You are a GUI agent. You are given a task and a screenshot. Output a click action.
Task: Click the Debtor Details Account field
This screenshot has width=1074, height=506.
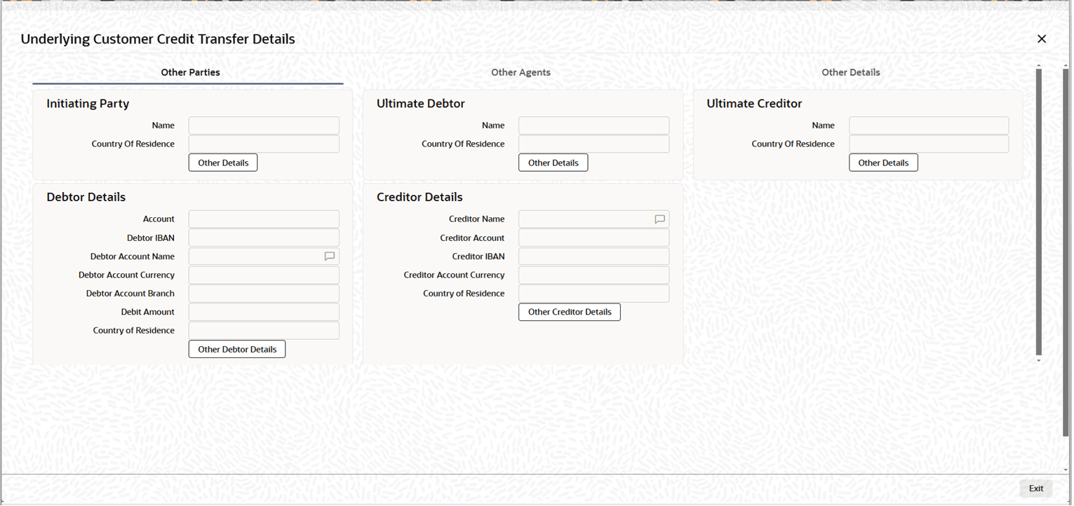point(264,219)
